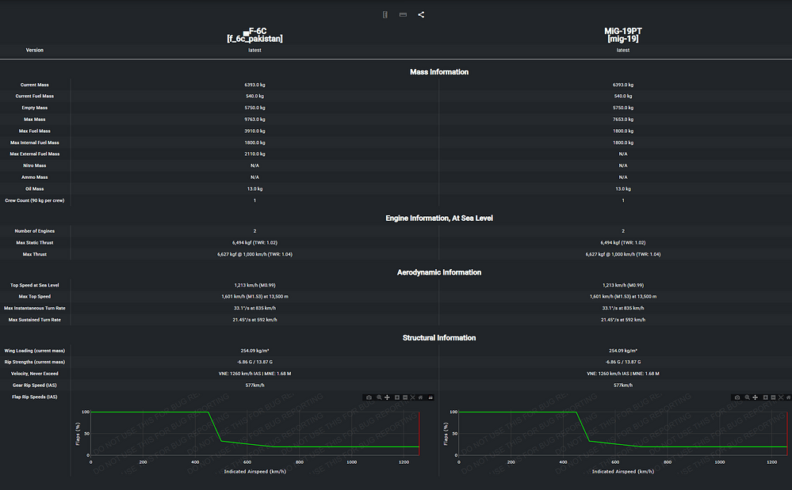Click F-6C external fuel value '2110.0 kg'
The image size is (792, 490).
254,154
